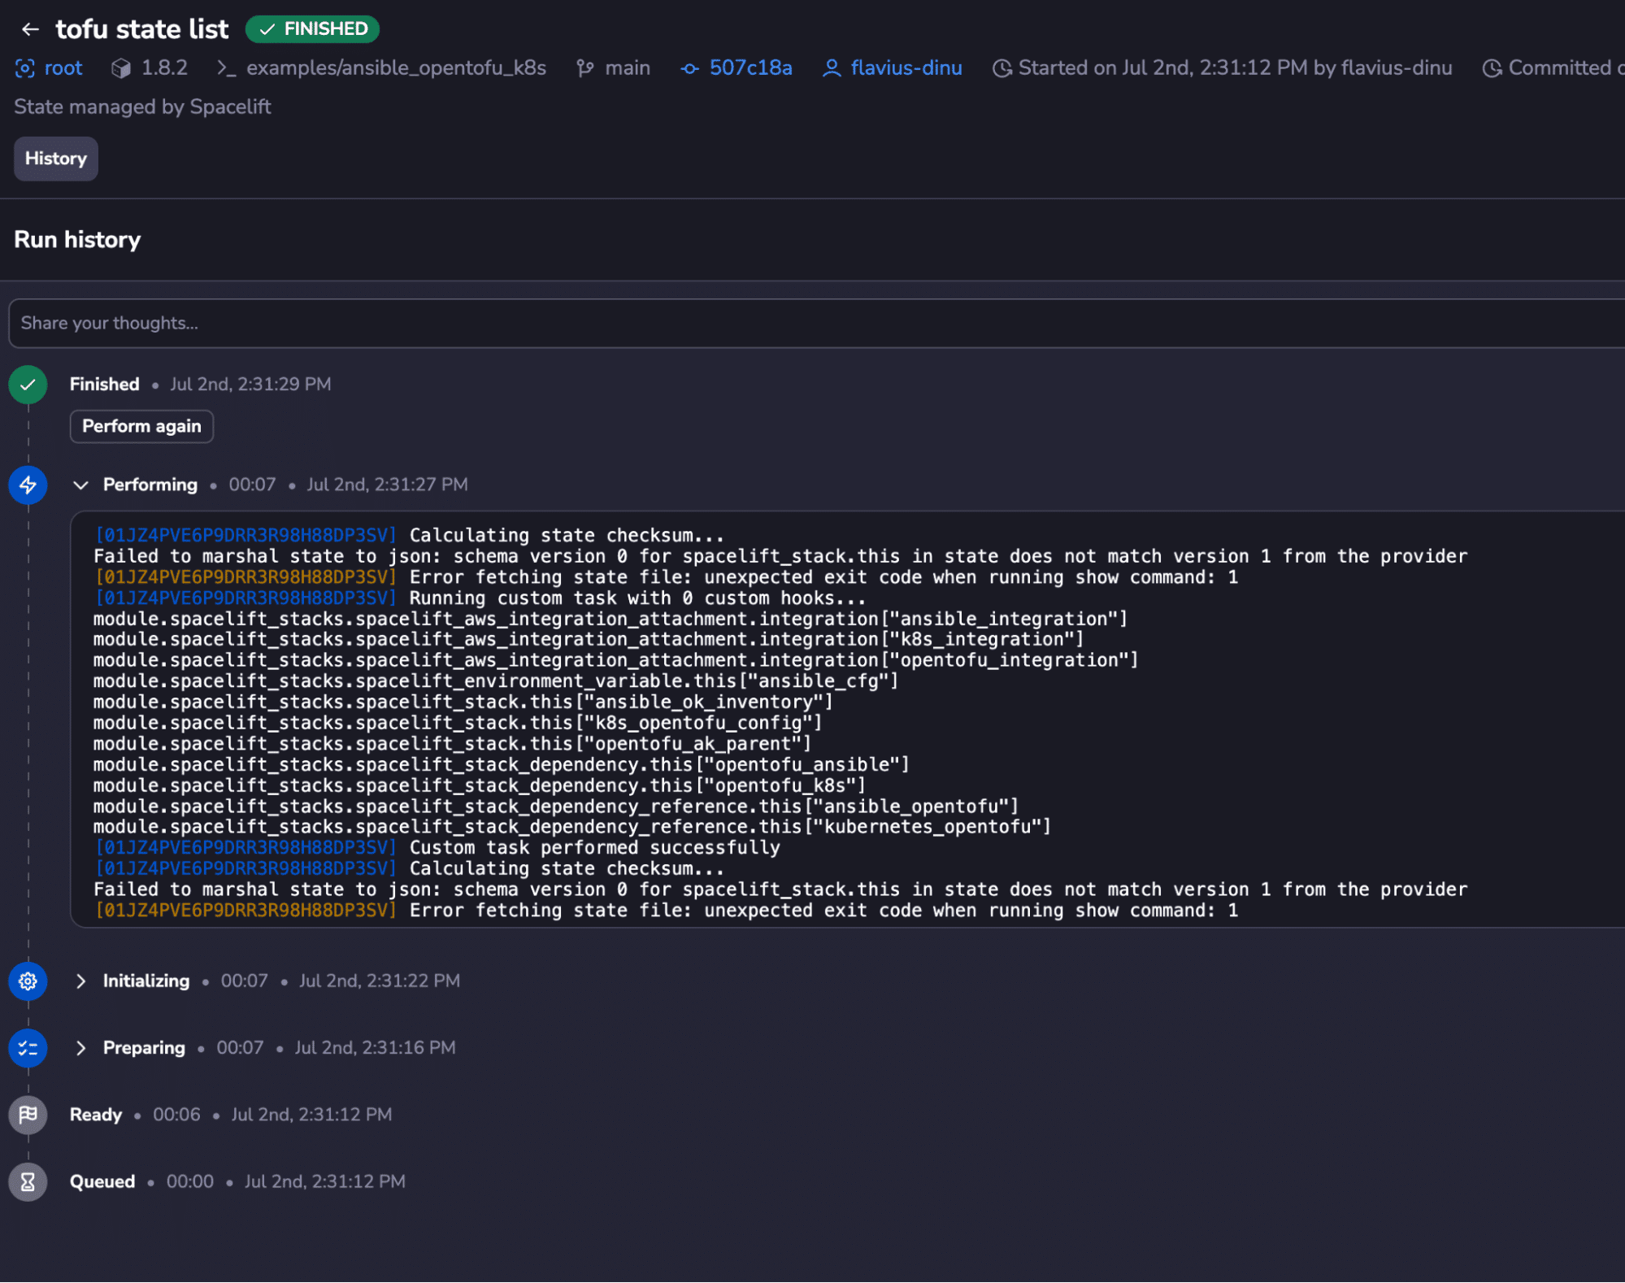Click the k8s_integration attachment log line
Viewport: 1625px width, 1283px height.
point(589,640)
